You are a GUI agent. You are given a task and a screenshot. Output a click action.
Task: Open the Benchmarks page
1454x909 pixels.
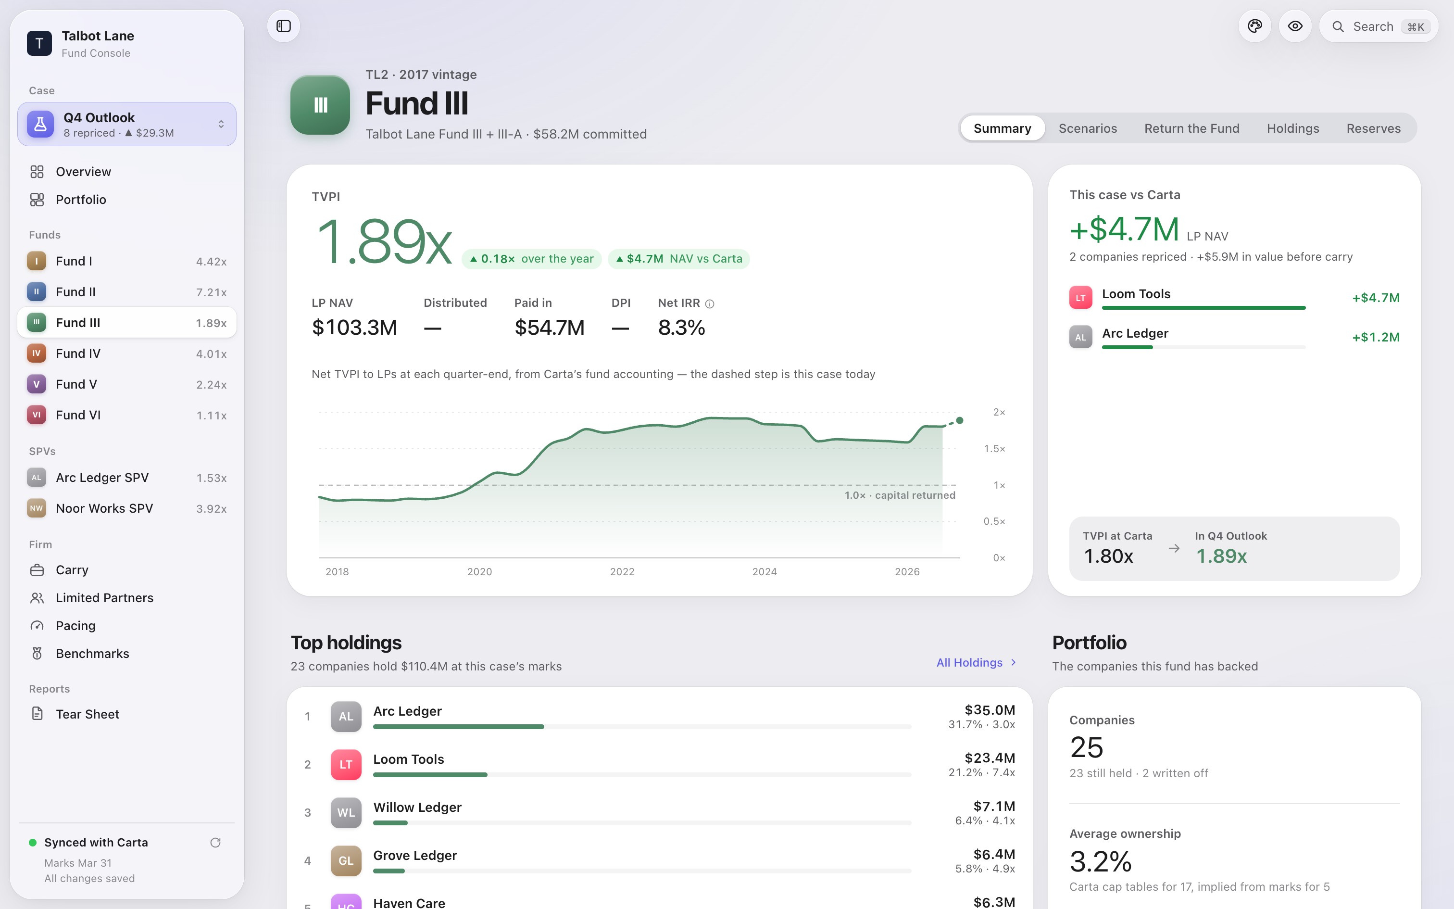[127, 654]
